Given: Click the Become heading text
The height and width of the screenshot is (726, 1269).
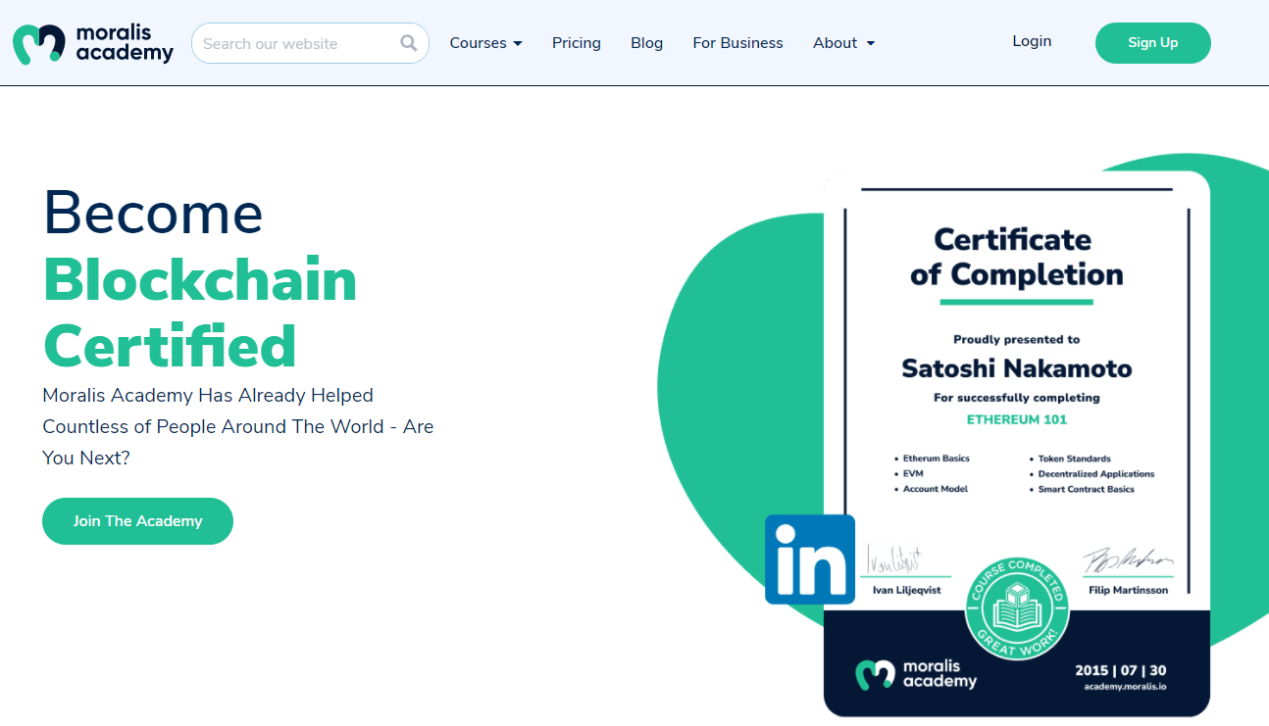Looking at the screenshot, I should pyautogui.click(x=153, y=213).
